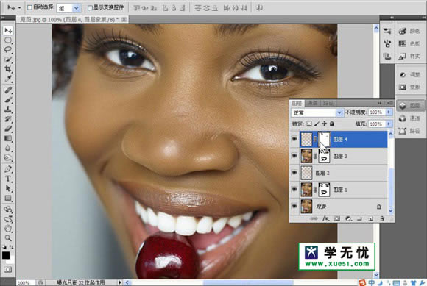Open the opacity slider arrow
Screen dimensions: 427x286
[x=389, y=112]
